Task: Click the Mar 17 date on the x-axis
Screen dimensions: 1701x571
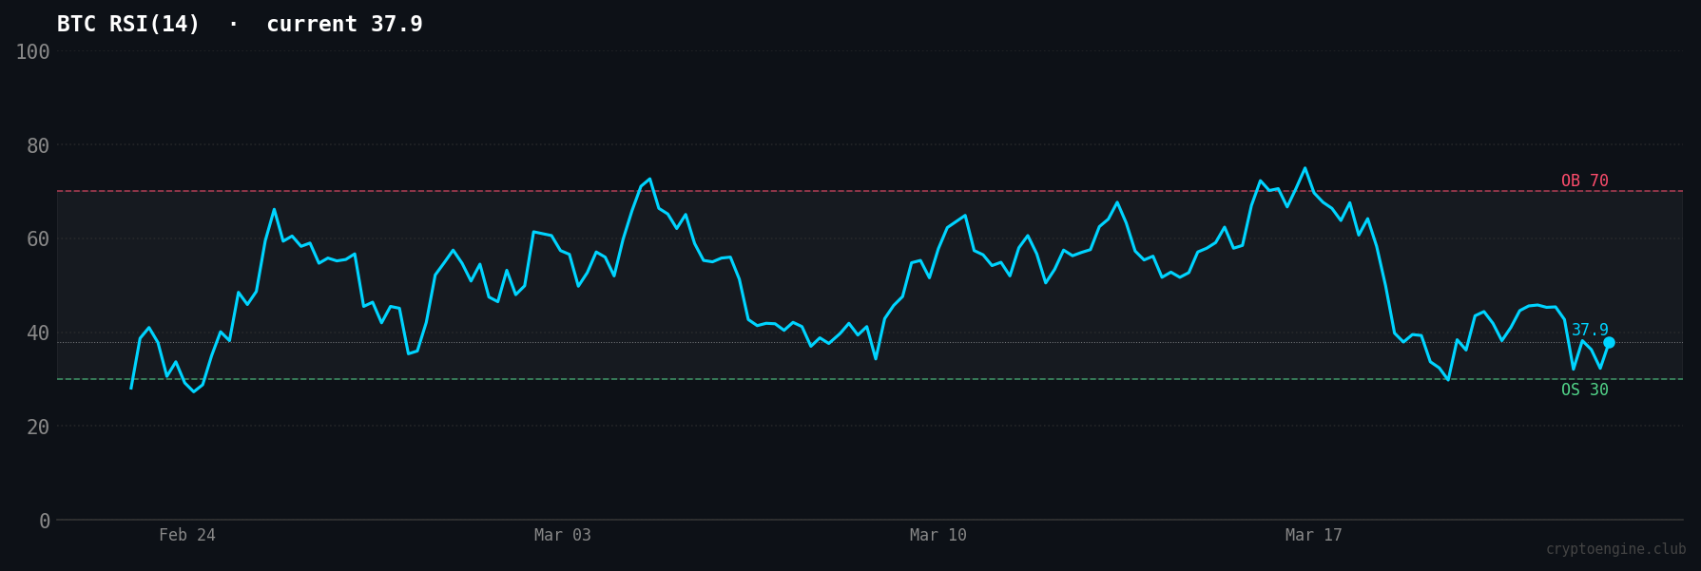Action: coord(1313,535)
